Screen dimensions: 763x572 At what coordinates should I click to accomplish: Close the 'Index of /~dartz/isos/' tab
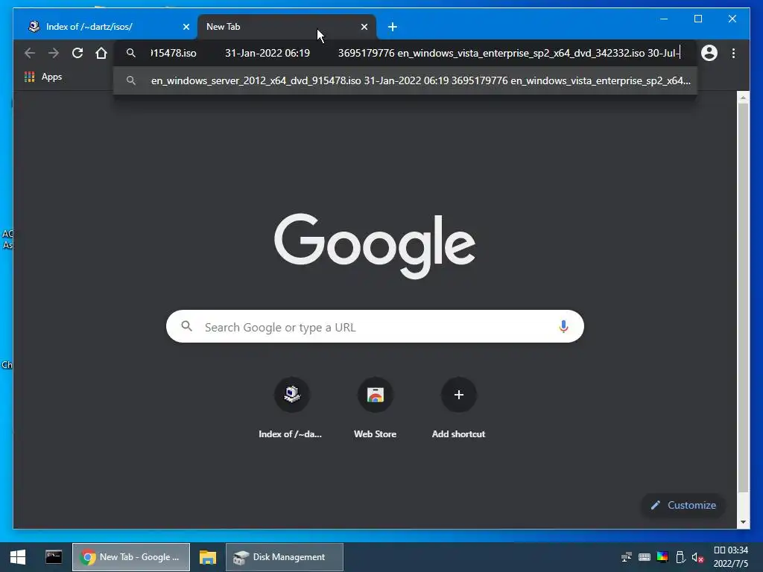tap(186, 27)
